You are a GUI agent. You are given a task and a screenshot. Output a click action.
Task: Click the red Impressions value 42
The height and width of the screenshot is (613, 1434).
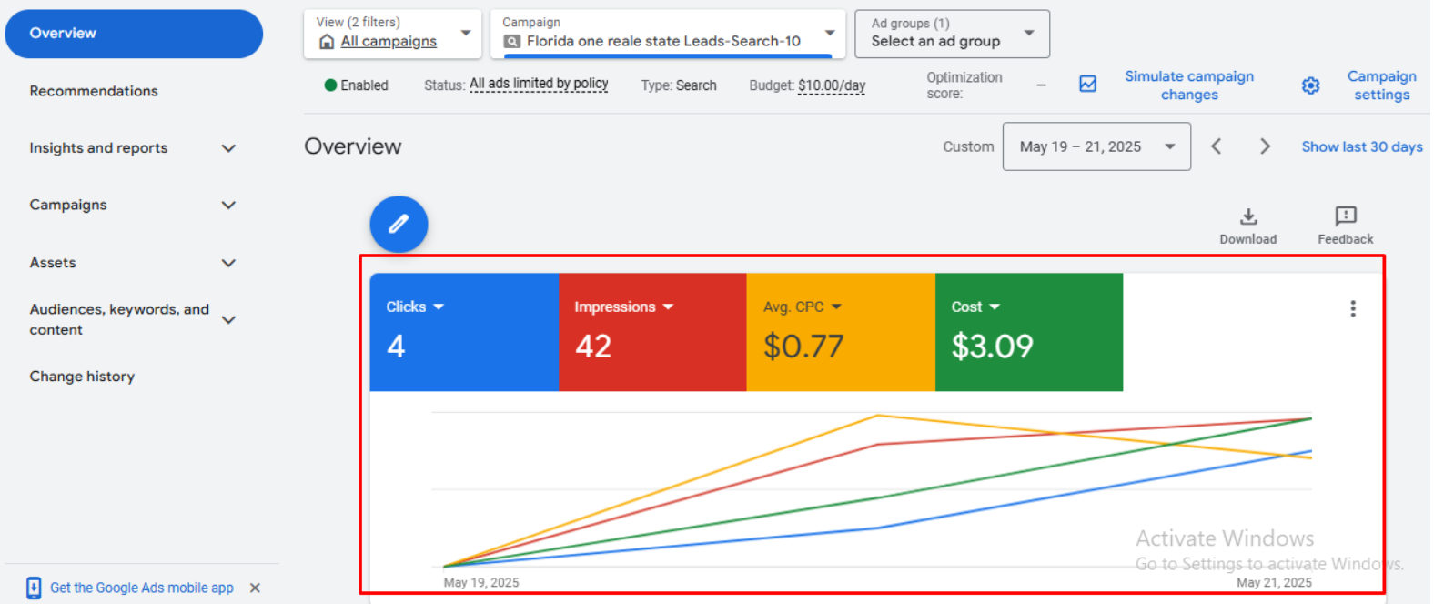click(x=593, y=347)
